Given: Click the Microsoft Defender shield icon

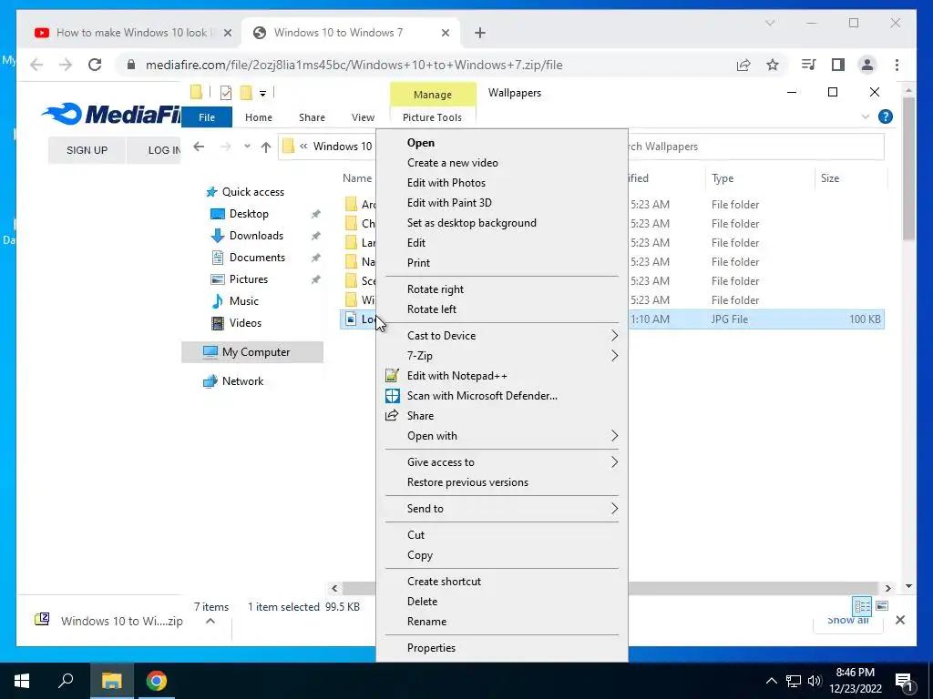Looking at the screenshot, I should coord(392,396).
